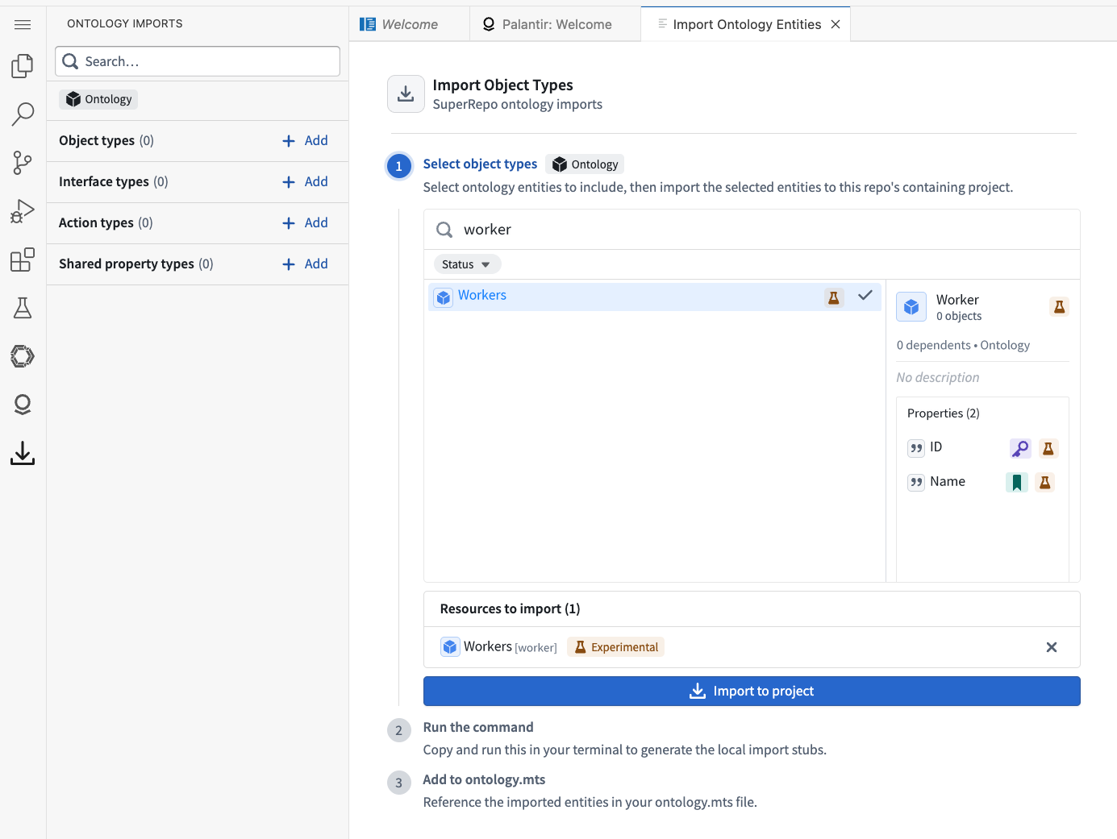Viewport: 1117px width, 839px height.
Task: Click the flask icon on the Name property
Action: tap(1045, 483)
